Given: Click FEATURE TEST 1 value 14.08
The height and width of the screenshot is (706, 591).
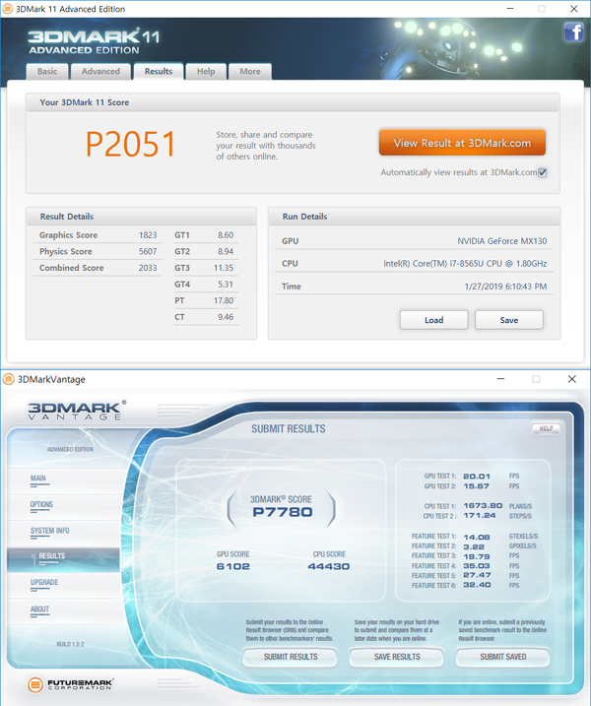Looking at the screenshot, I should pos(477,537).
